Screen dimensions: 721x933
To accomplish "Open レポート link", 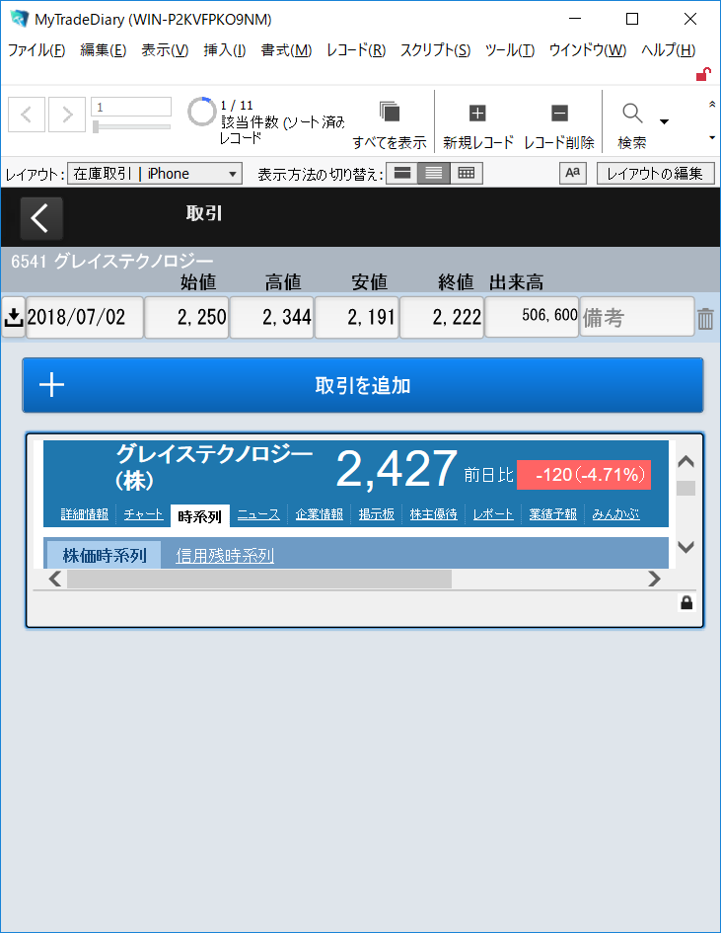I will coord(493,514).
